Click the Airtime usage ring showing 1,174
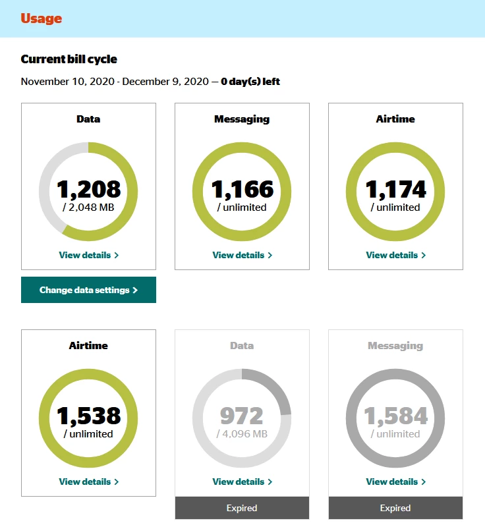The height and width of the screenshot is (525, 485). pyautogui.click(x=395, y=192)
